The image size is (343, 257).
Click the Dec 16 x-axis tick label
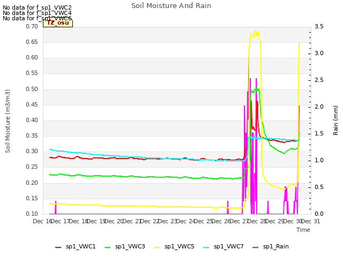[x=43, y=221]
